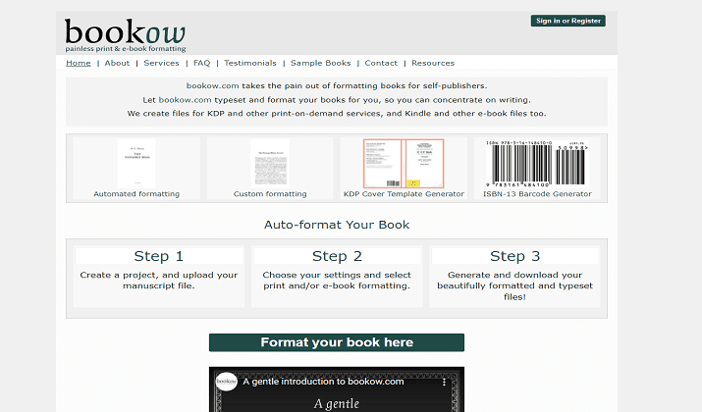This screenshot has width=702, height=412.
Task: Click the Custom formatting label
Action: (x=270, y=193)
